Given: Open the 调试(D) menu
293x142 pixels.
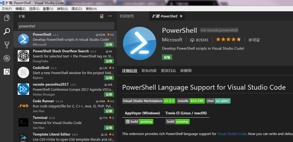Looking at the screenshot, I should (x=77, y=9).
